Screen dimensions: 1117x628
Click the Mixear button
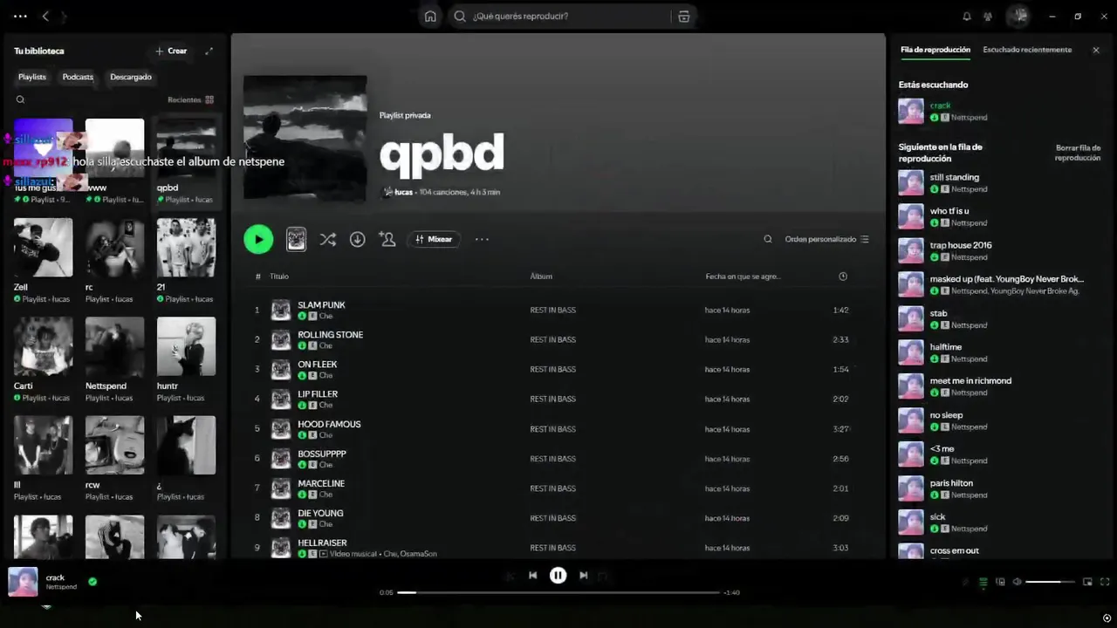point(434,239)
